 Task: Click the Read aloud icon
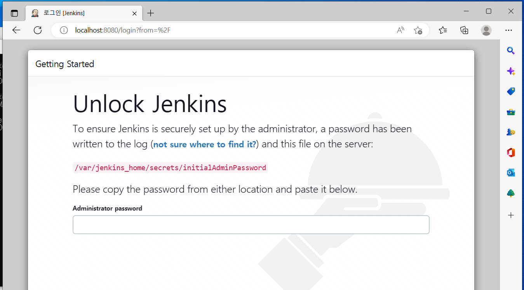[x=400, y=30]
